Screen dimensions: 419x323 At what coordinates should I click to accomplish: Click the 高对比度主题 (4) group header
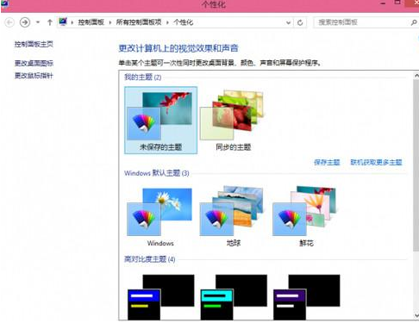tap(149, 259)
